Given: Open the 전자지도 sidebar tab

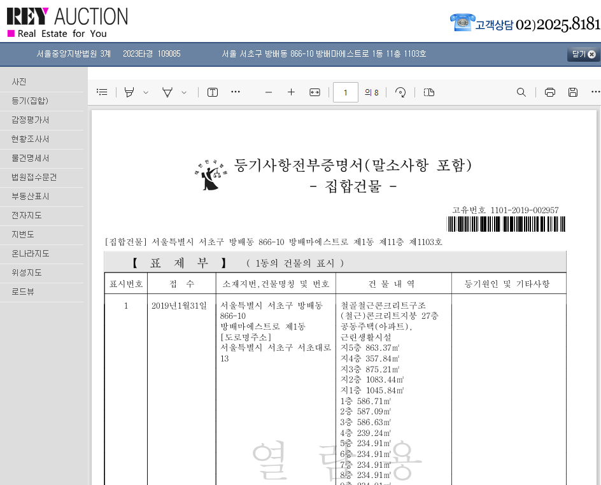Looking at the screenshot, I should 42,215.
